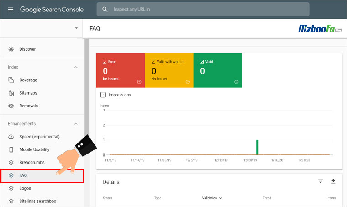The height and width of the screenshot is (207, 347).
Task: Collapse the Enhancements section
Action: pyautogui.click(x=76, y=124)
